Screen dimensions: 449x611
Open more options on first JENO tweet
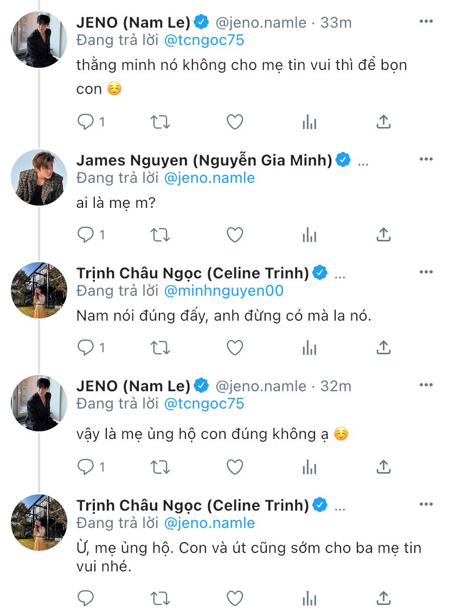(x=426, y=22)
